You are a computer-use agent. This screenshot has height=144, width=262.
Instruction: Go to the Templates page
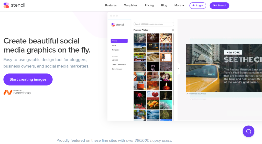coord(130,5)
